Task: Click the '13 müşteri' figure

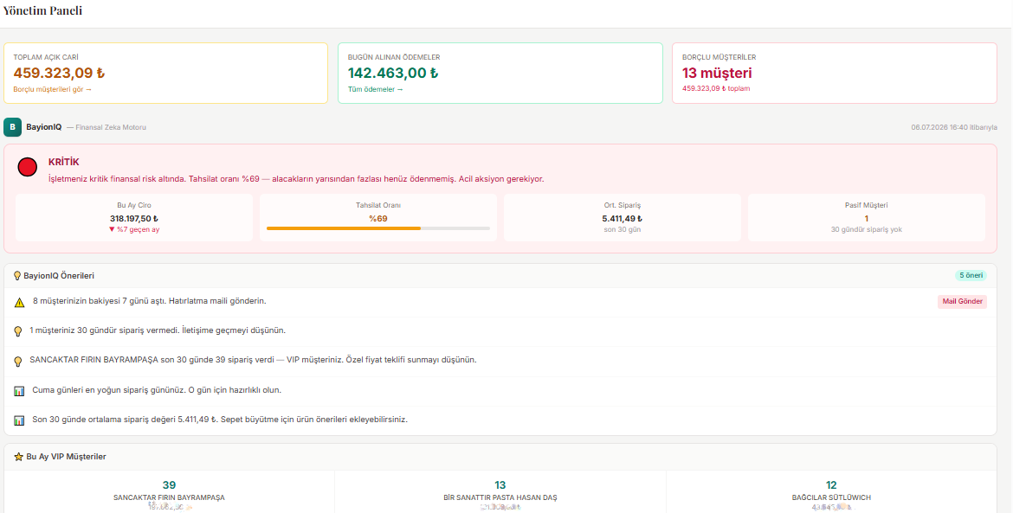Action: [717, 73]
